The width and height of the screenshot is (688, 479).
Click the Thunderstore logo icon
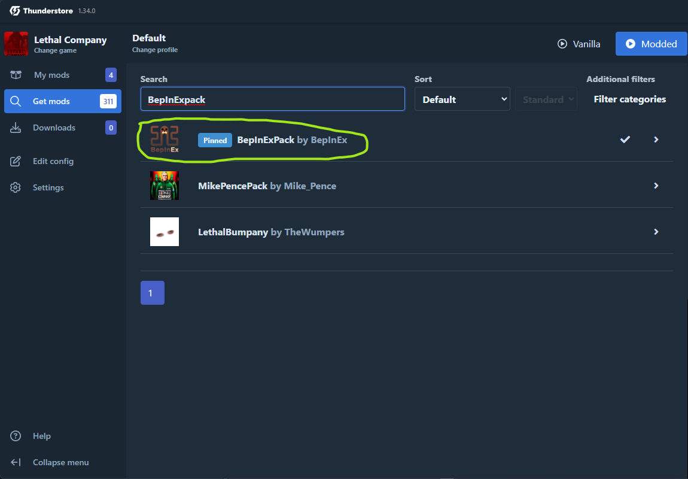(x=15, y=11)
